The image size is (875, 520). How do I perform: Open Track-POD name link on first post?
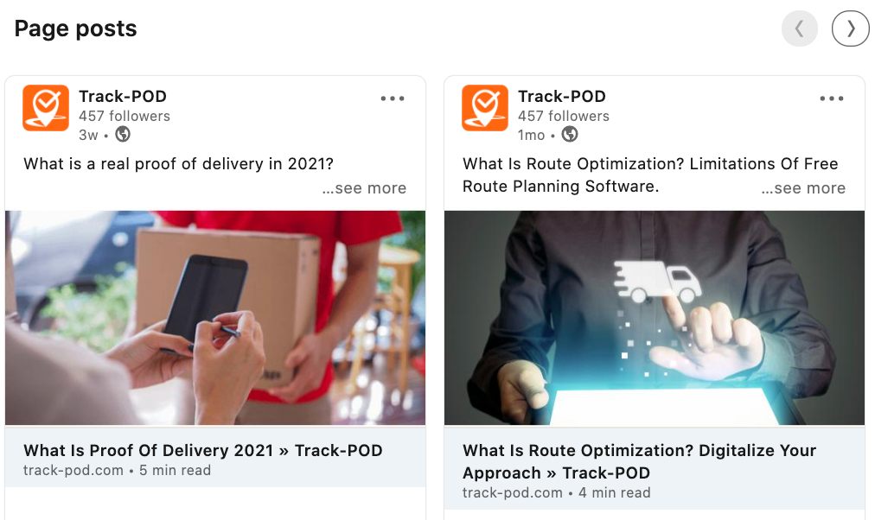click(123, 97)
